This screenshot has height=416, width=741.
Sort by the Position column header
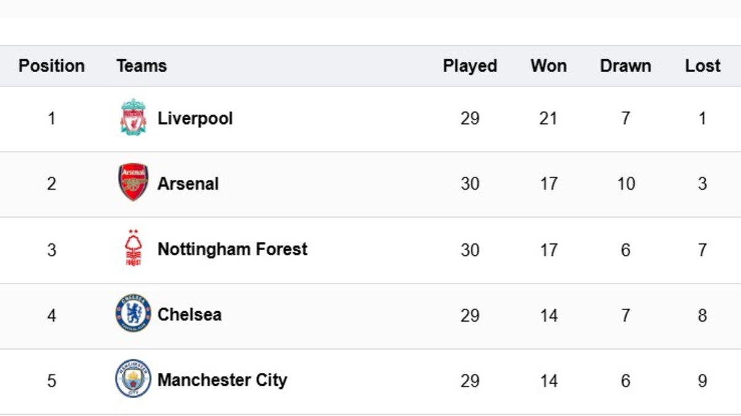[51, 66]
